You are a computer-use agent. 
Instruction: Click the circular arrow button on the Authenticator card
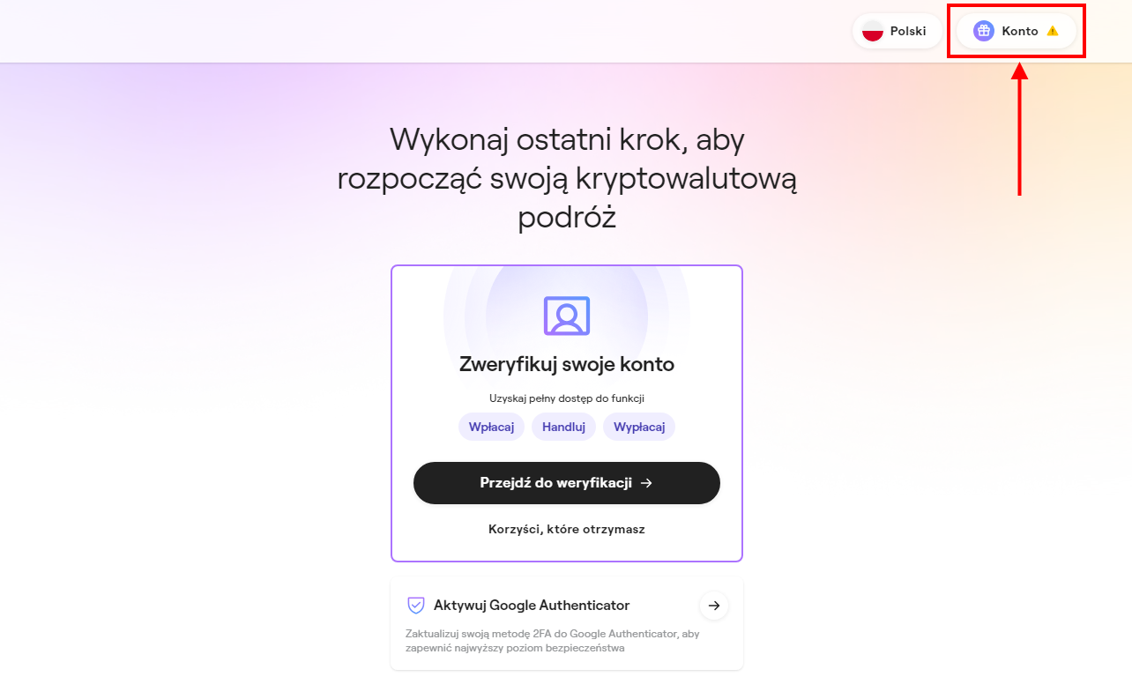point(714,606)
